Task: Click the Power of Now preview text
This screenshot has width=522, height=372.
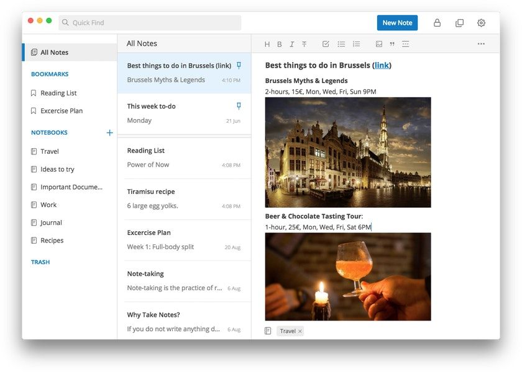Action: (x=148, y=165)
